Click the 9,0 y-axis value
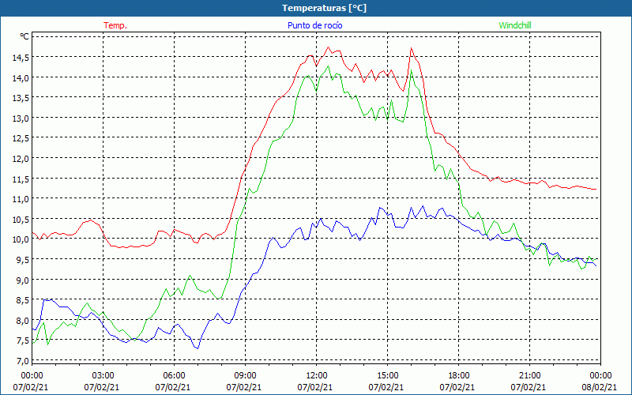This screenshot has width=632, height=395. coord(22,280)
